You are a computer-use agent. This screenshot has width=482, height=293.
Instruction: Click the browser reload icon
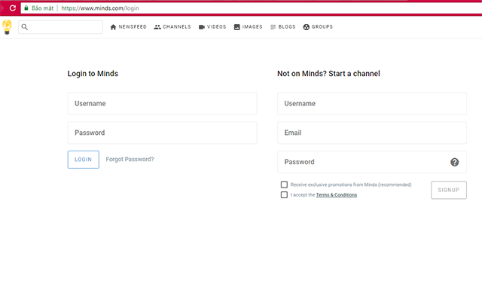coord(13,8)
